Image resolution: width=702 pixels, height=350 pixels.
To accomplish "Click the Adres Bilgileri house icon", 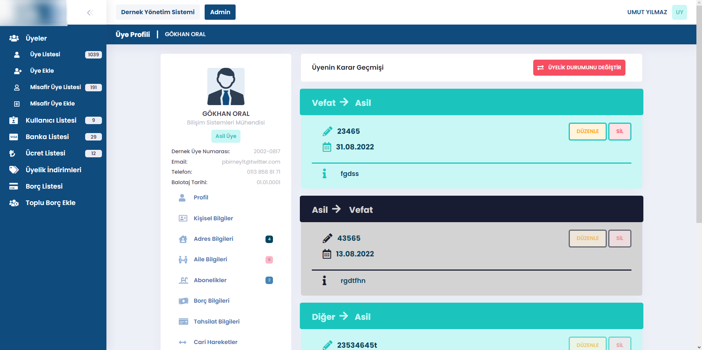I will [x=183, y=239].
